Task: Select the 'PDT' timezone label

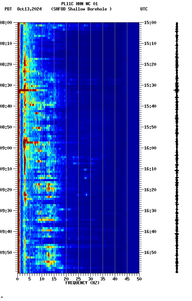Action: [x=8, y=9]
